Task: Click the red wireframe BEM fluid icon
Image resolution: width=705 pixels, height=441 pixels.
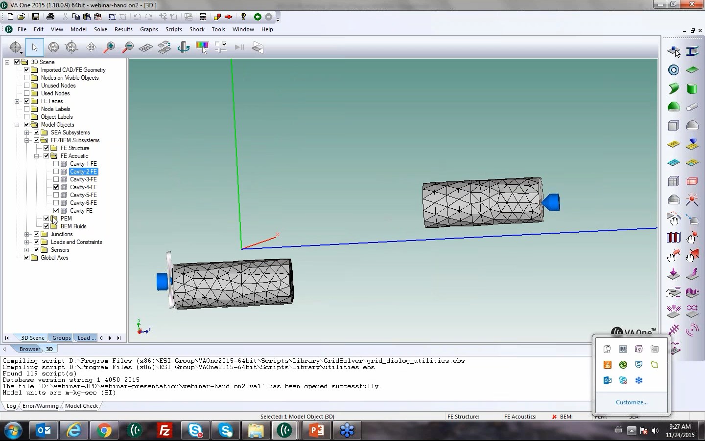Action: pos(692,181)
